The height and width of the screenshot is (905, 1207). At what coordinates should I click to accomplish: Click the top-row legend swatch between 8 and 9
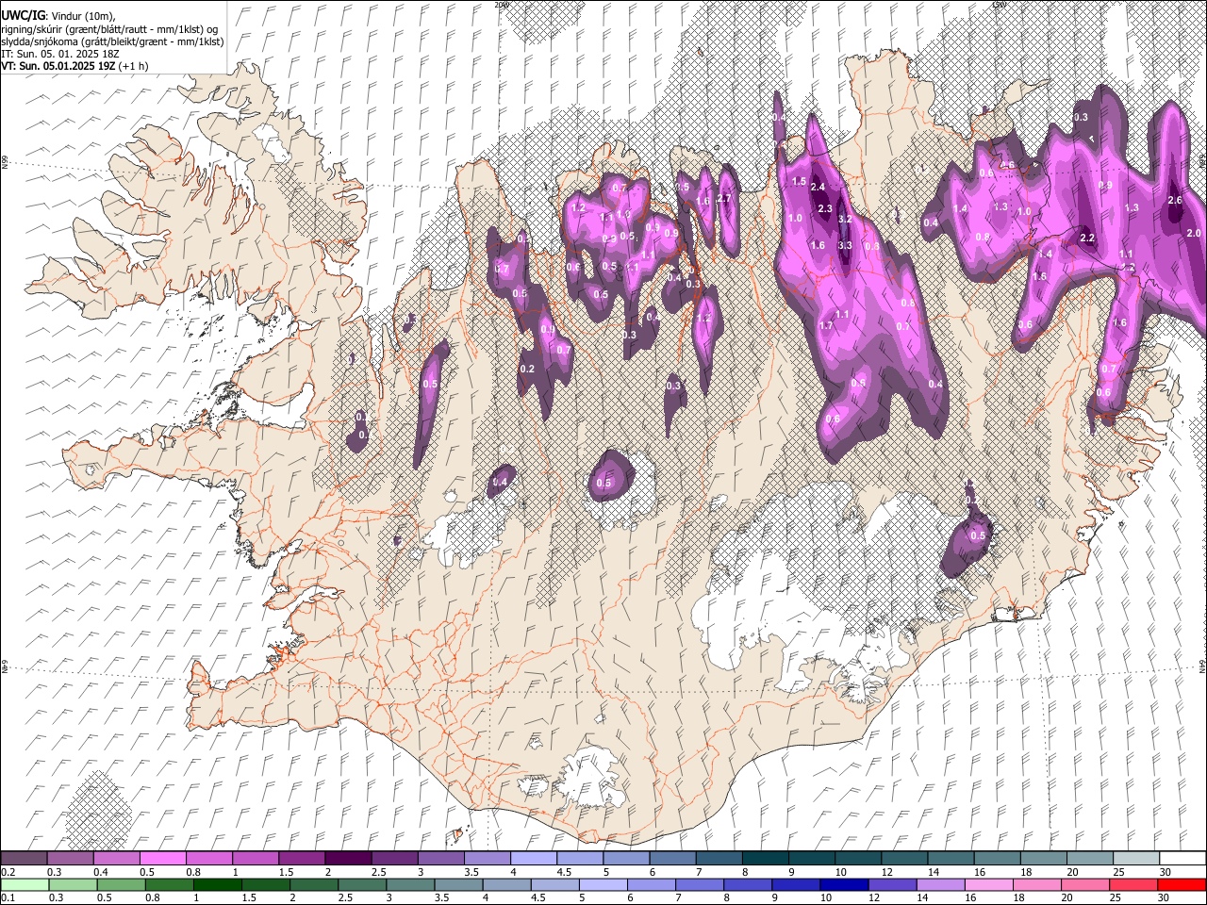coord(766,859)
